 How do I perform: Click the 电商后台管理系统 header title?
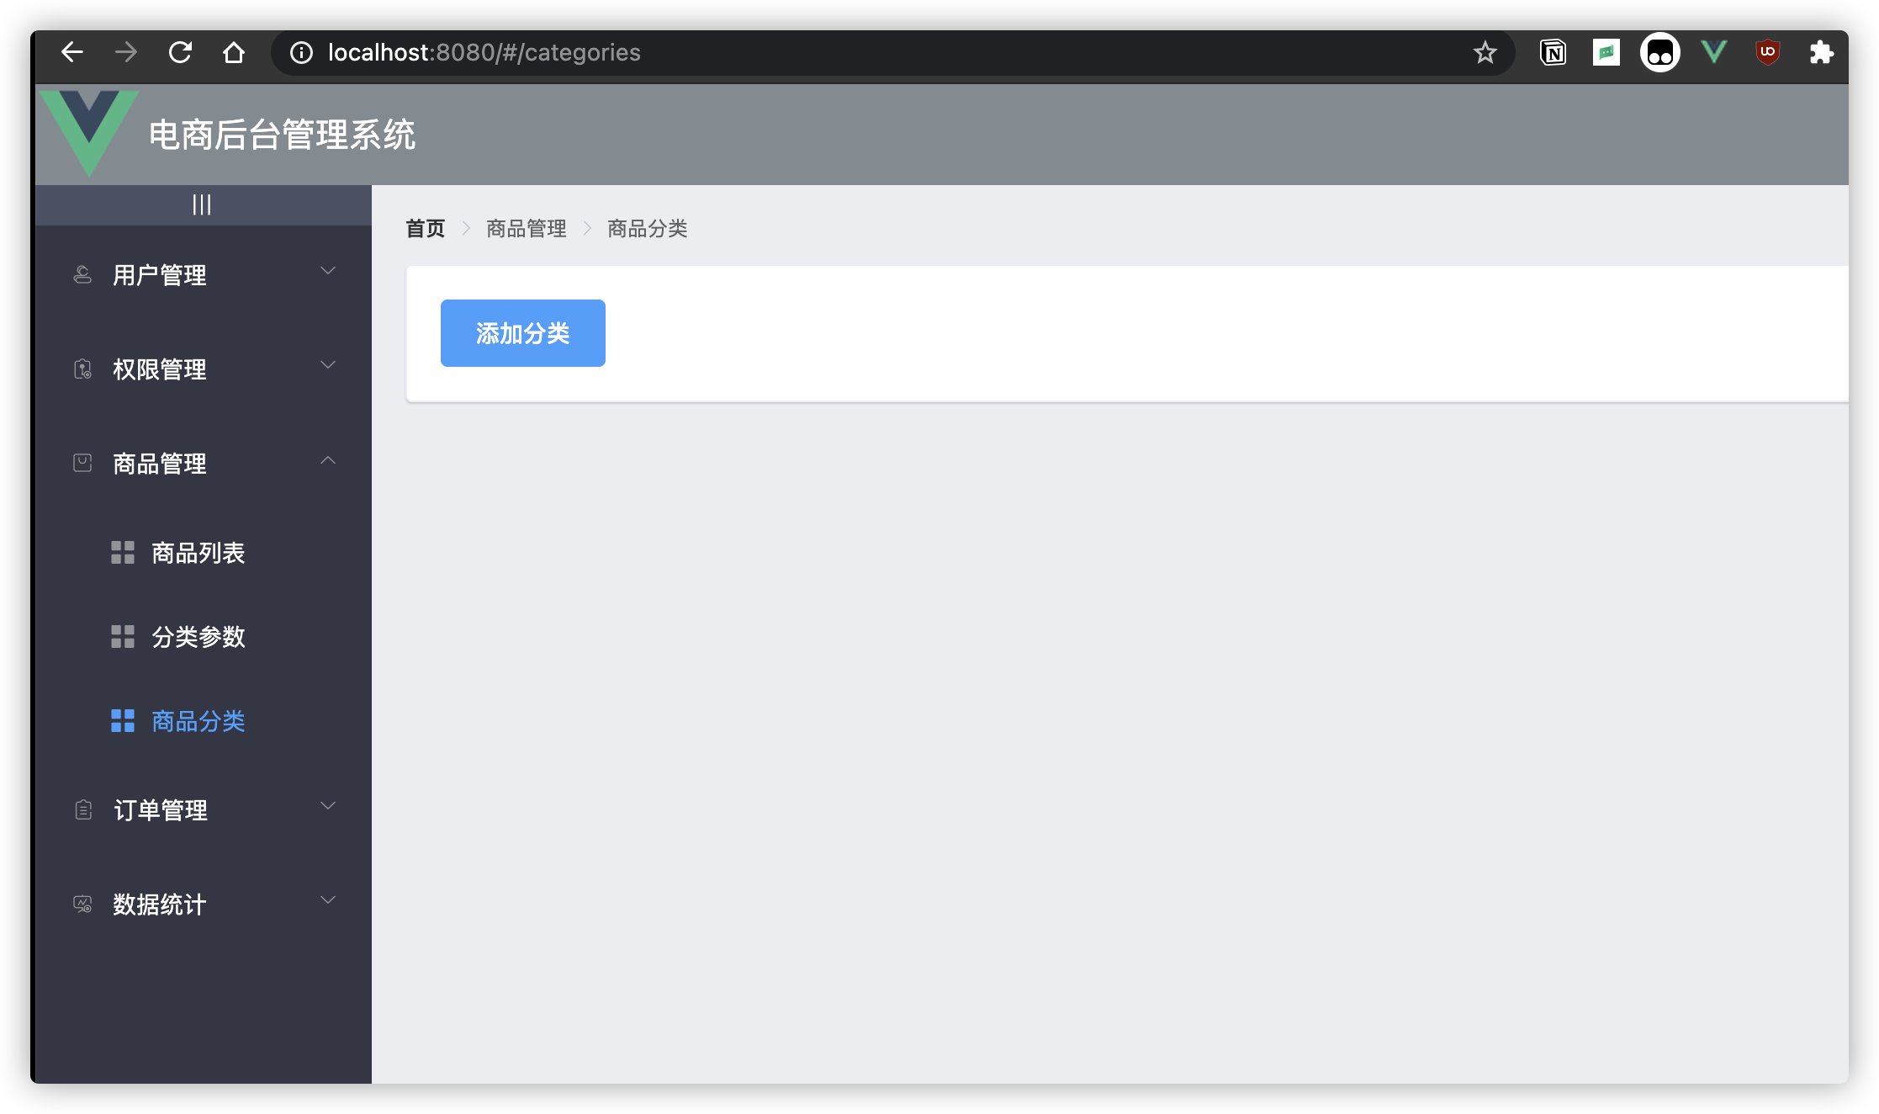pyautogui.click(x=283, y=135)
